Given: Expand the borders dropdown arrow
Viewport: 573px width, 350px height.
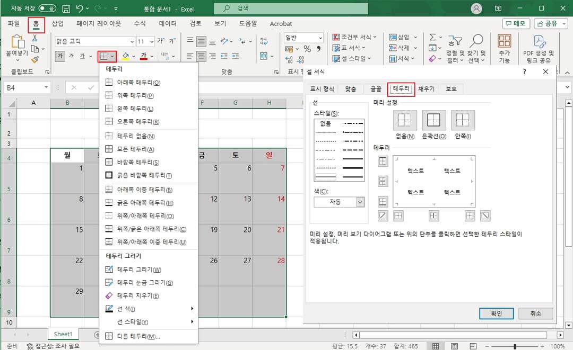Looking at the screenshot, I should (112, 56).
